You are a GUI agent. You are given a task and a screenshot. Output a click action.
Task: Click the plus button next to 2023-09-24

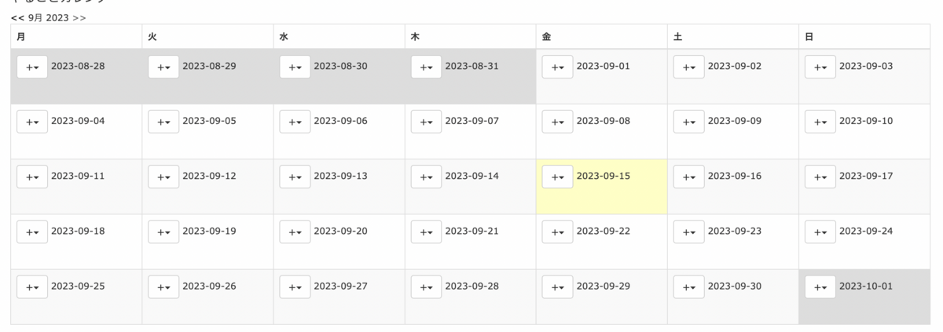click(820, 232)
